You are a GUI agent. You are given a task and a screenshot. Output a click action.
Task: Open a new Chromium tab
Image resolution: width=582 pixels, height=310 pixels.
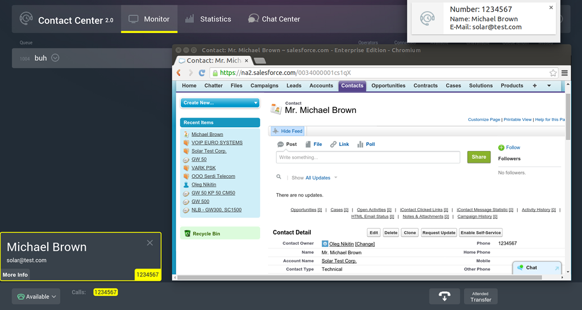coord(260,60)
